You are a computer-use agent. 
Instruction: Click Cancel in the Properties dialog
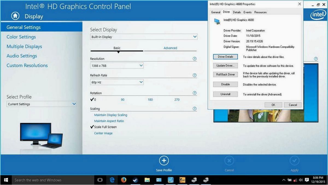(x=293, y=105)
